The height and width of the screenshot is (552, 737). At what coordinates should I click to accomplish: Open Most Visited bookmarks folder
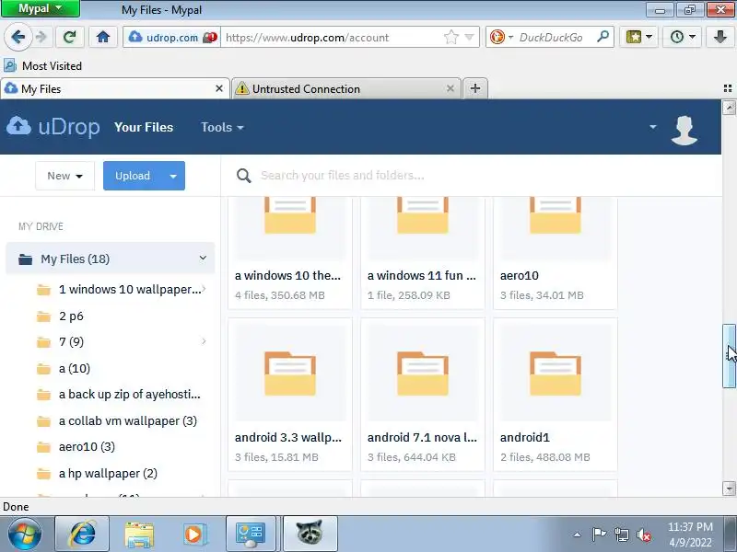[42, 65]
